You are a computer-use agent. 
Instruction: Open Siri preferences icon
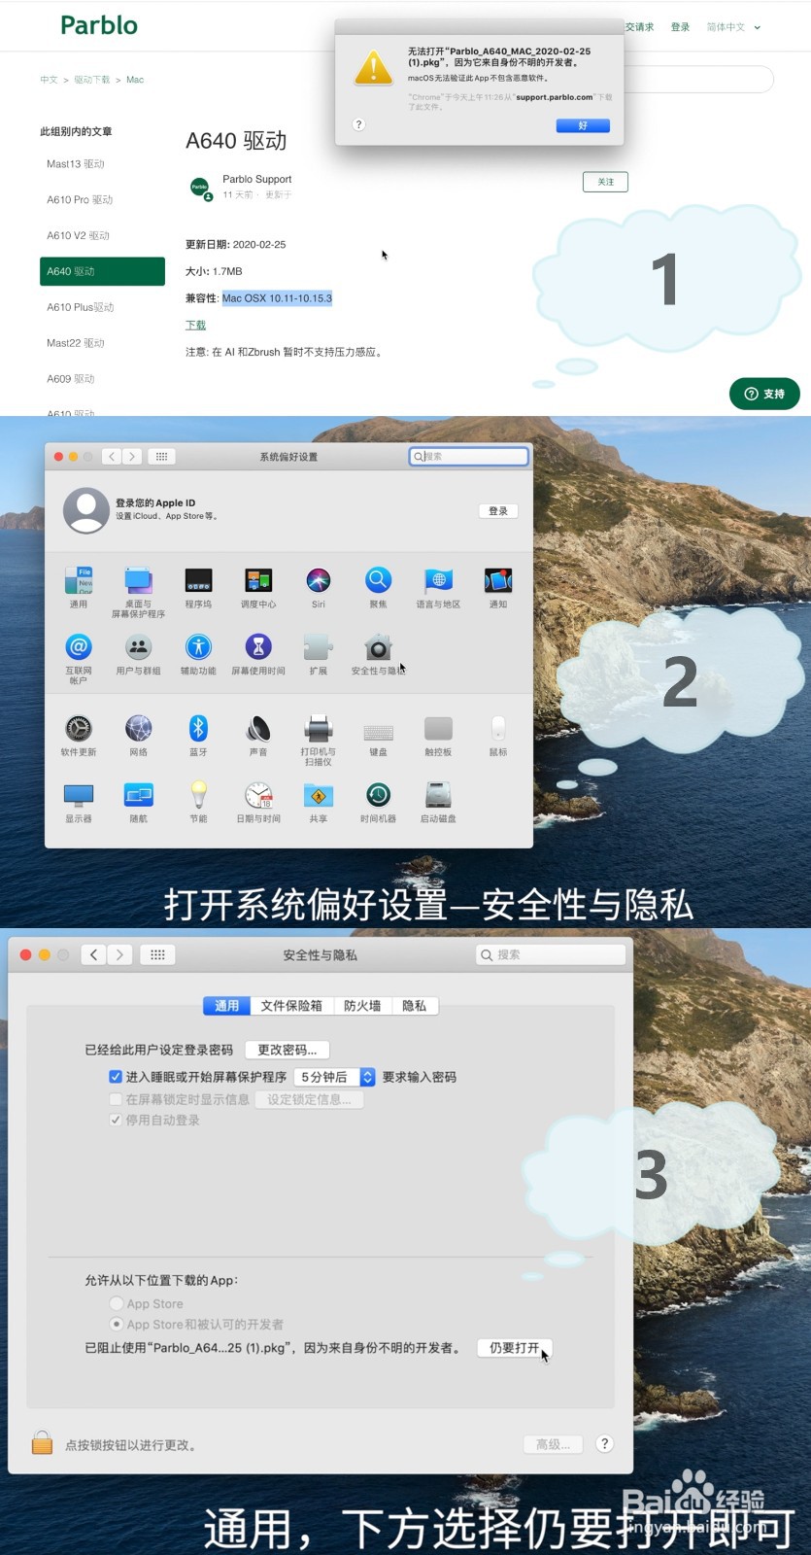[319, 581]
